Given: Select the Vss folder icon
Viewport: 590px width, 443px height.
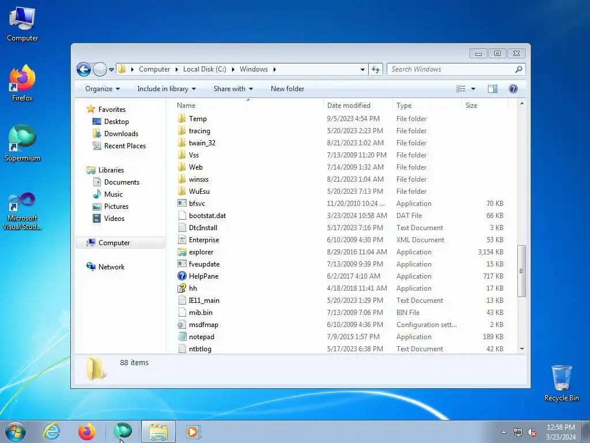Looking at the screenshot, I should click(181, 155).
